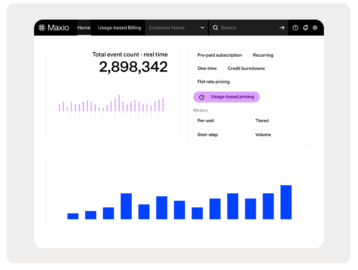Expand the Customer Name dropdown chevron

pos(202,28)
